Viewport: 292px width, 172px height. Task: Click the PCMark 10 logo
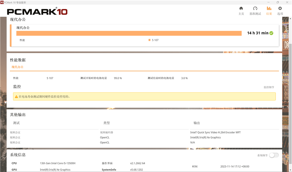click(x=36, y=12)
